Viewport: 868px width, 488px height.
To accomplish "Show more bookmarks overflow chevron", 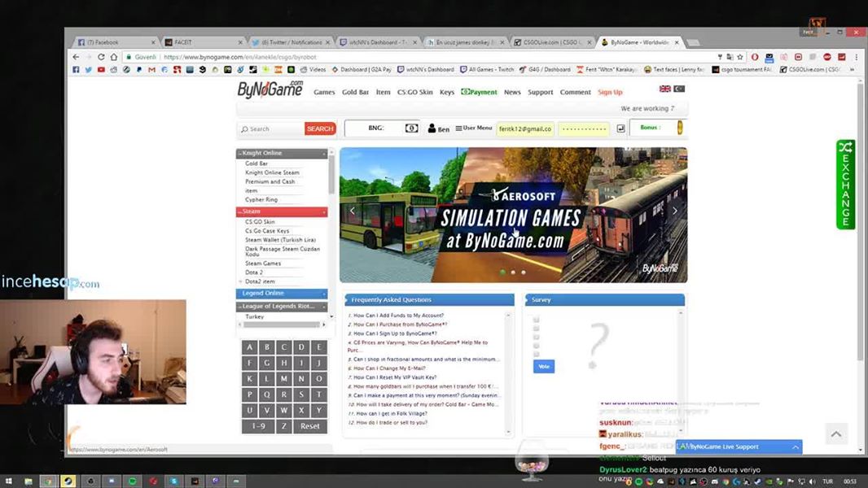I will point(852,70).
